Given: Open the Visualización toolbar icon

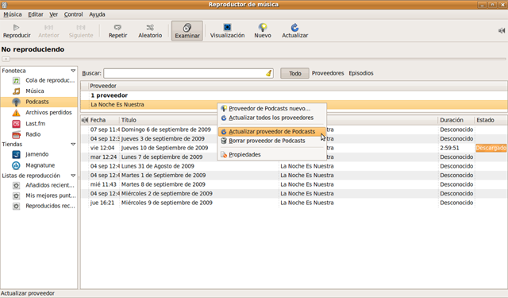Looking at the screenshot, I should 227,27.
